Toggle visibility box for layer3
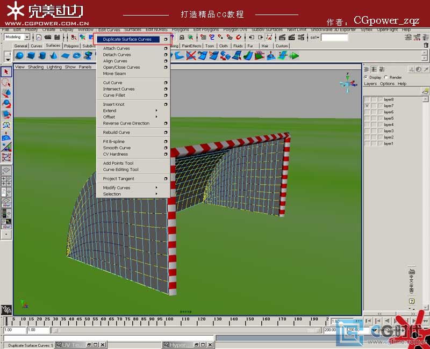The height and width of the screenshot is (349, 430). [367, 131]
